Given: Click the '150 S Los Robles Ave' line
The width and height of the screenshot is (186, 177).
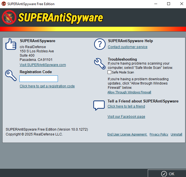Looking at the screenshot, I should pyautogui.click(x=37, y=51).
